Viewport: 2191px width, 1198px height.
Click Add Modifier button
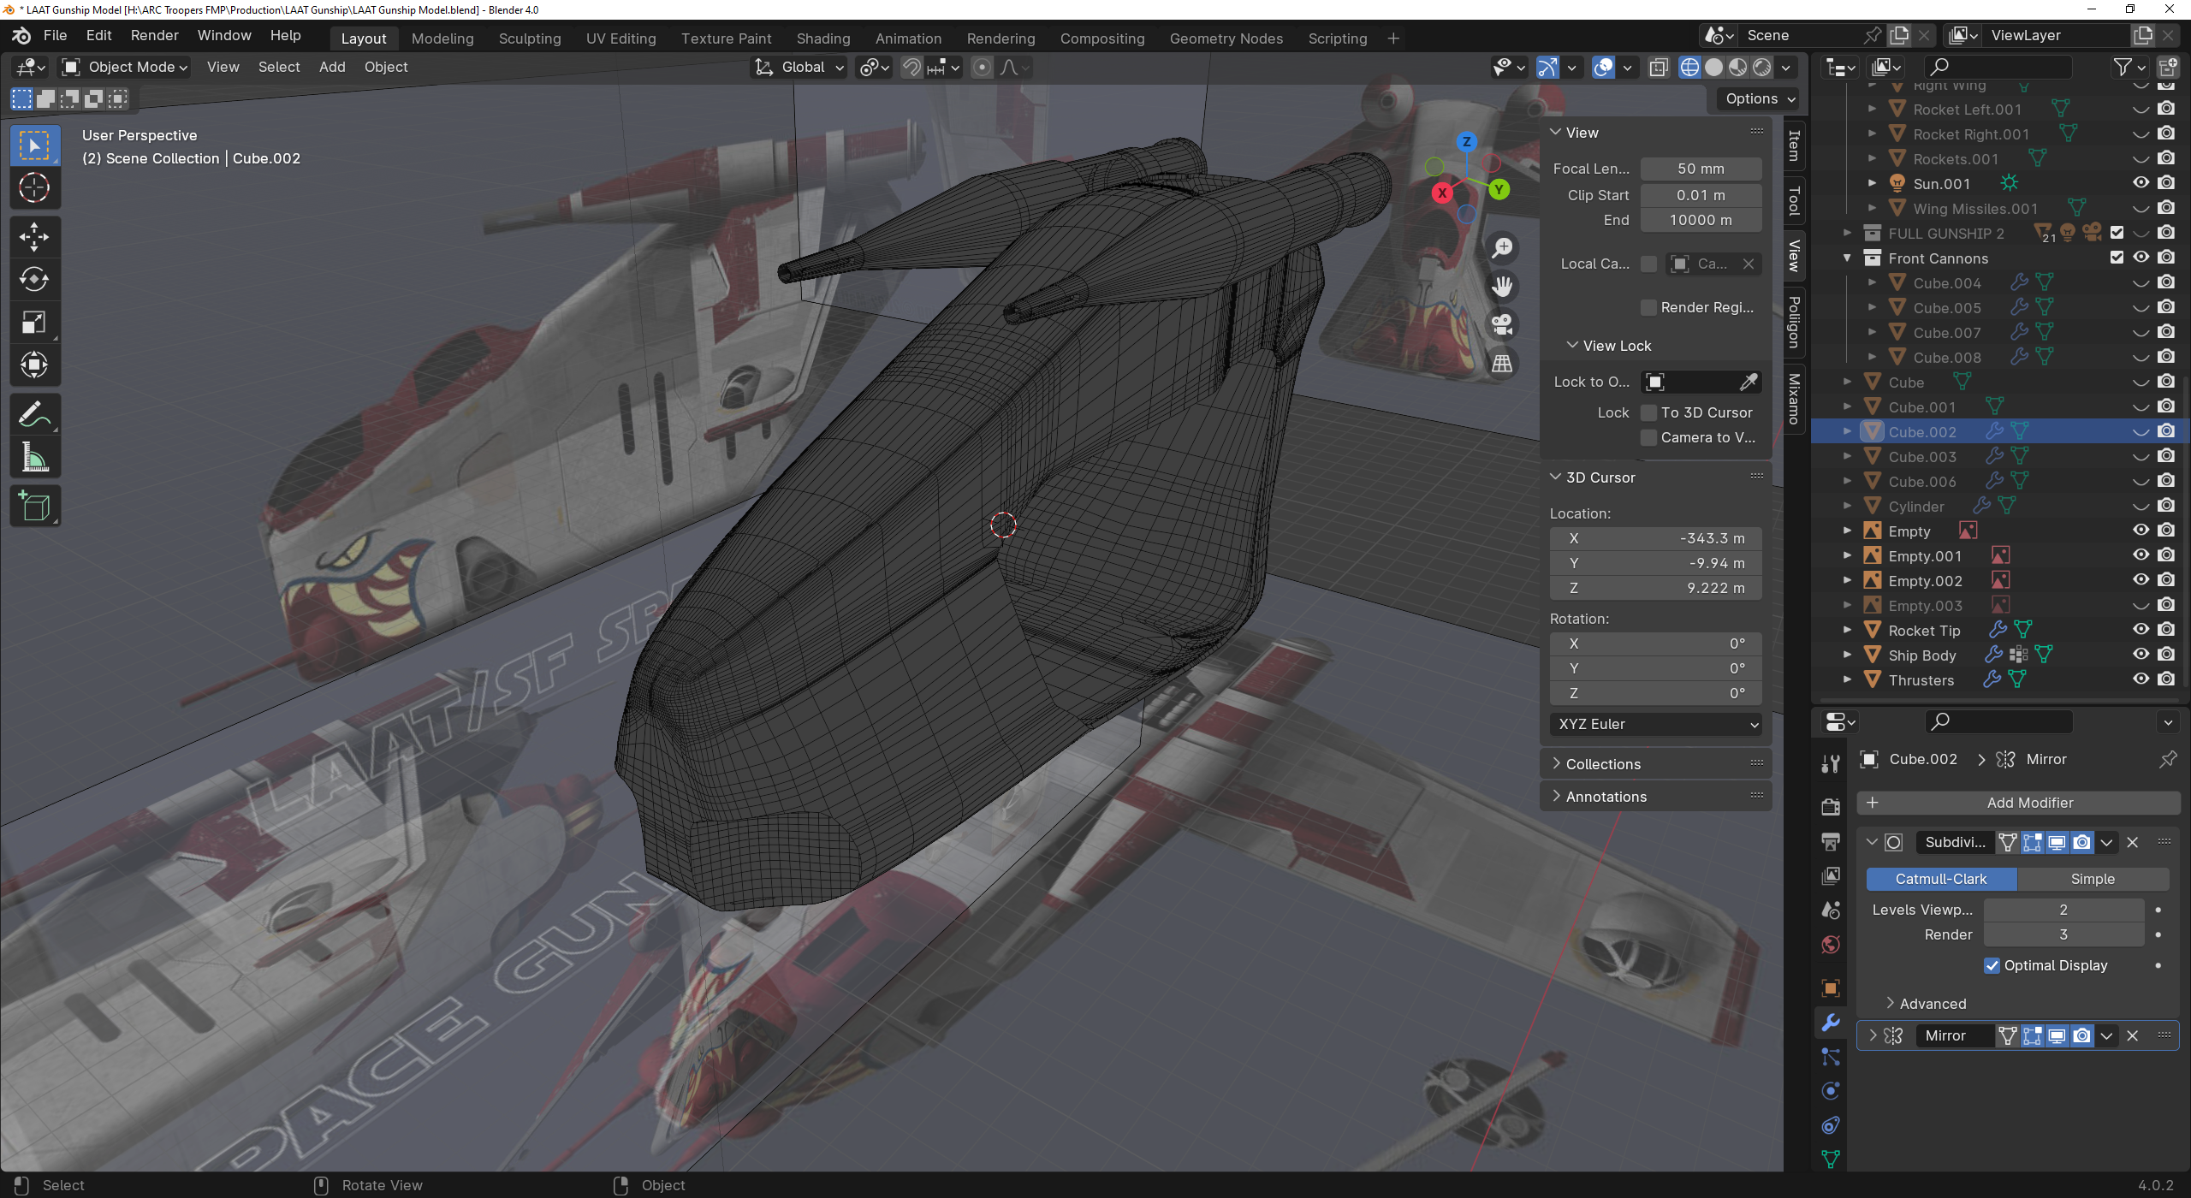[2019, 803]
